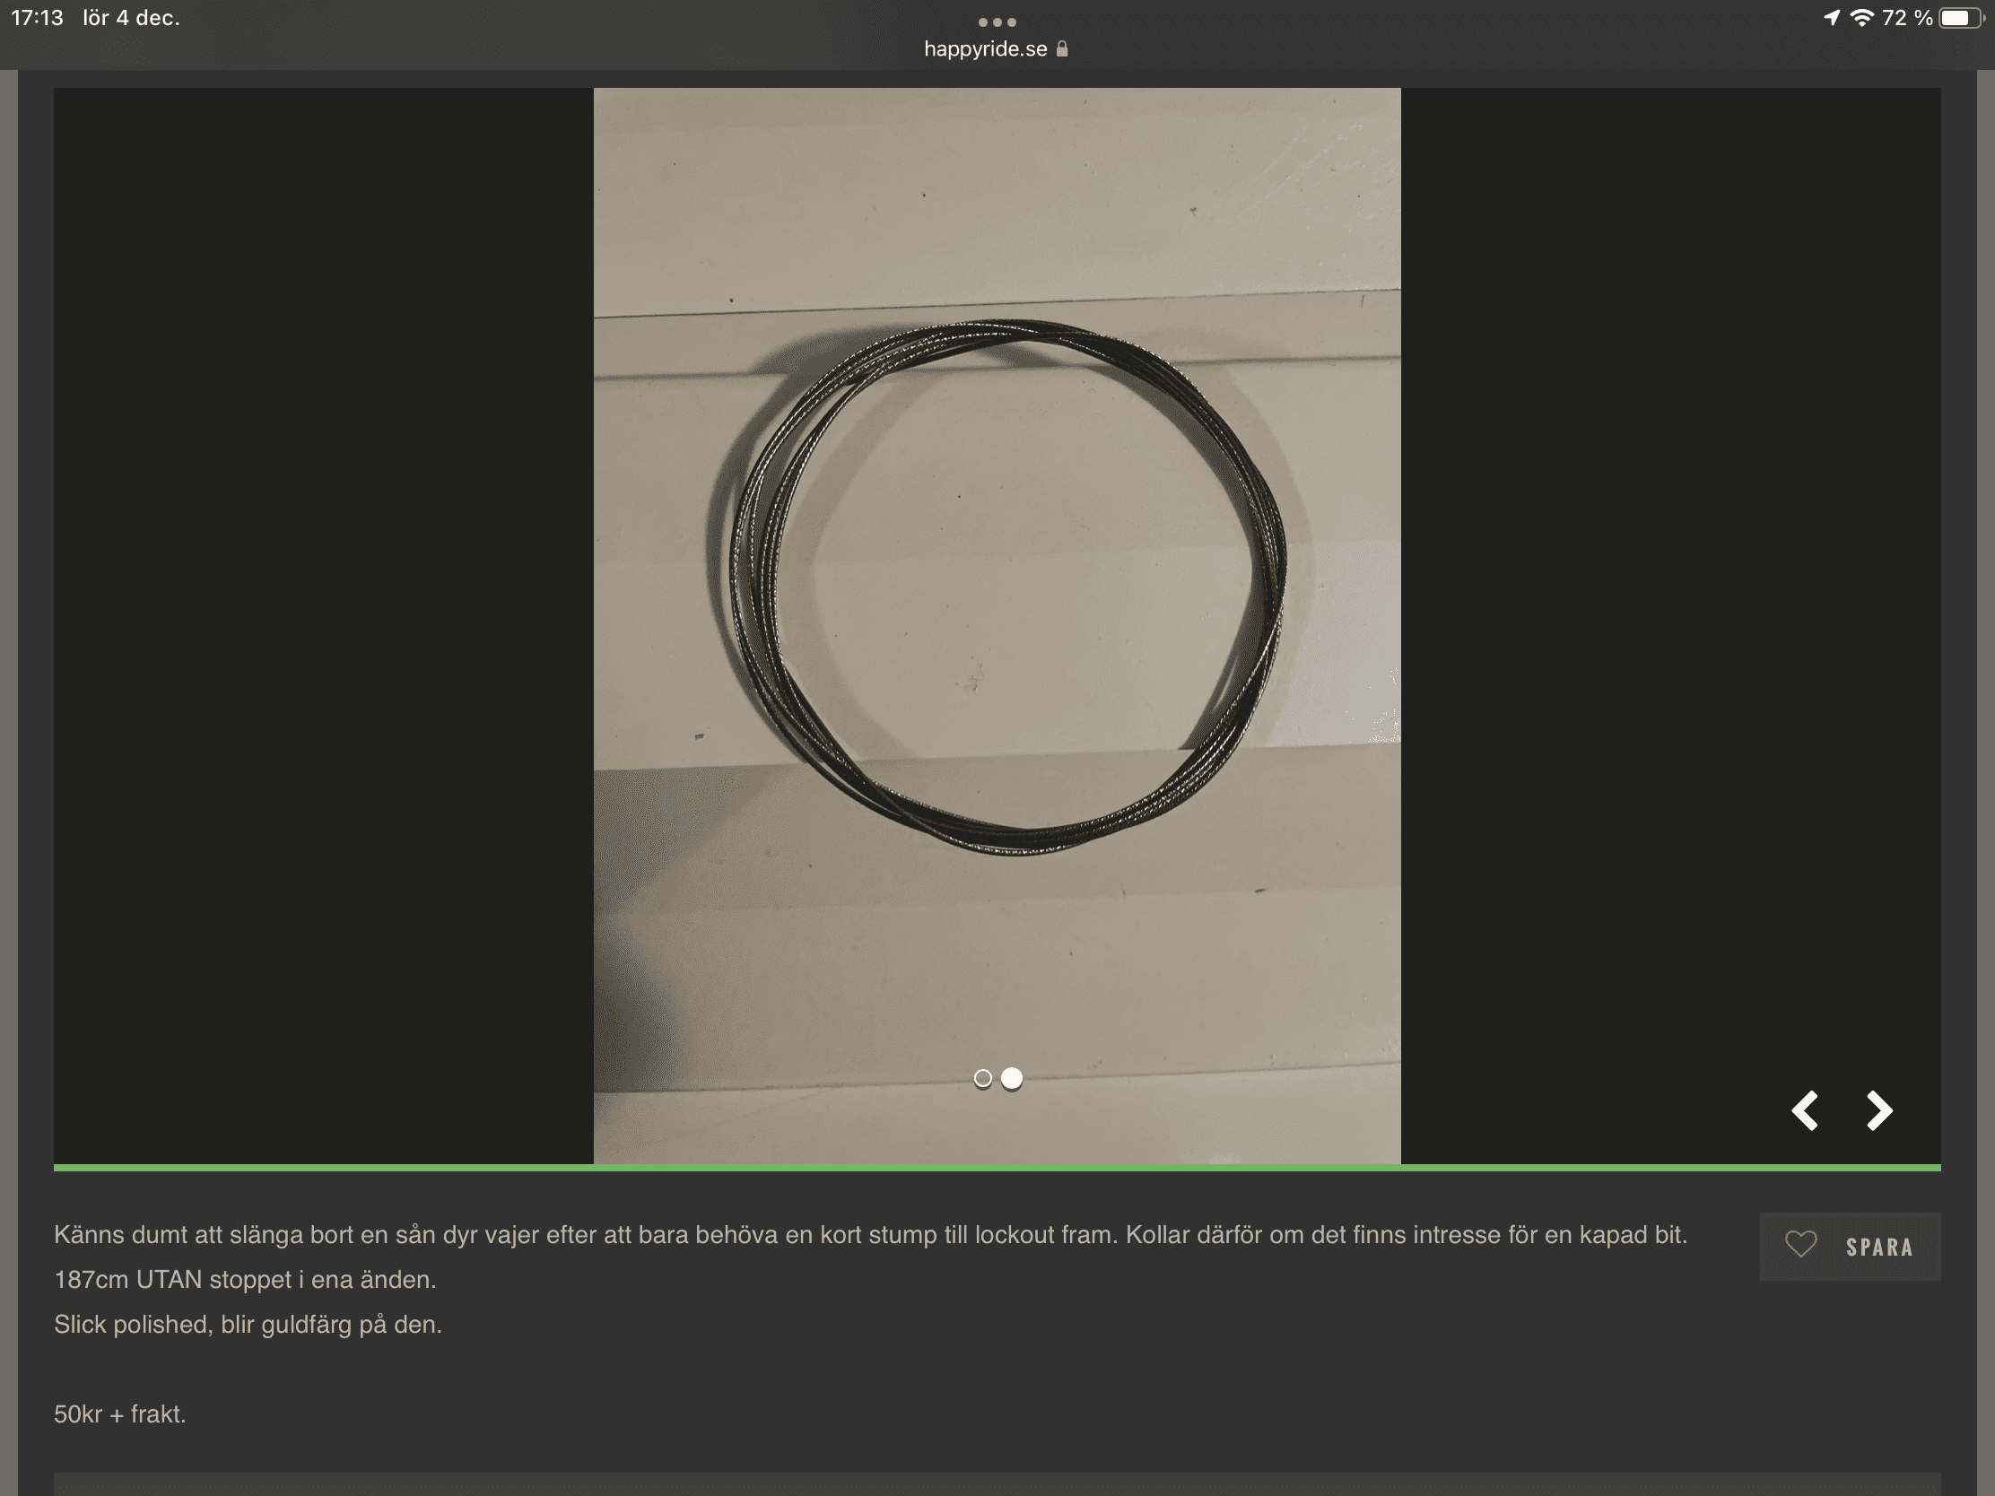Open the three-dot multitasking menu
The image size is (1995, 1496).
point(997,22)
